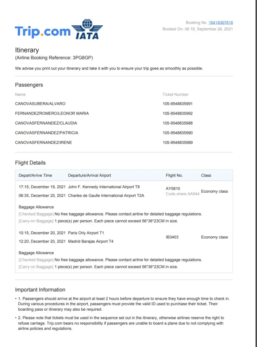Screen dimensions: 257x347
Task: Select passenger FERNANDEZROMERO/LEONOR MARIA name
Action: tap(52, 113)
